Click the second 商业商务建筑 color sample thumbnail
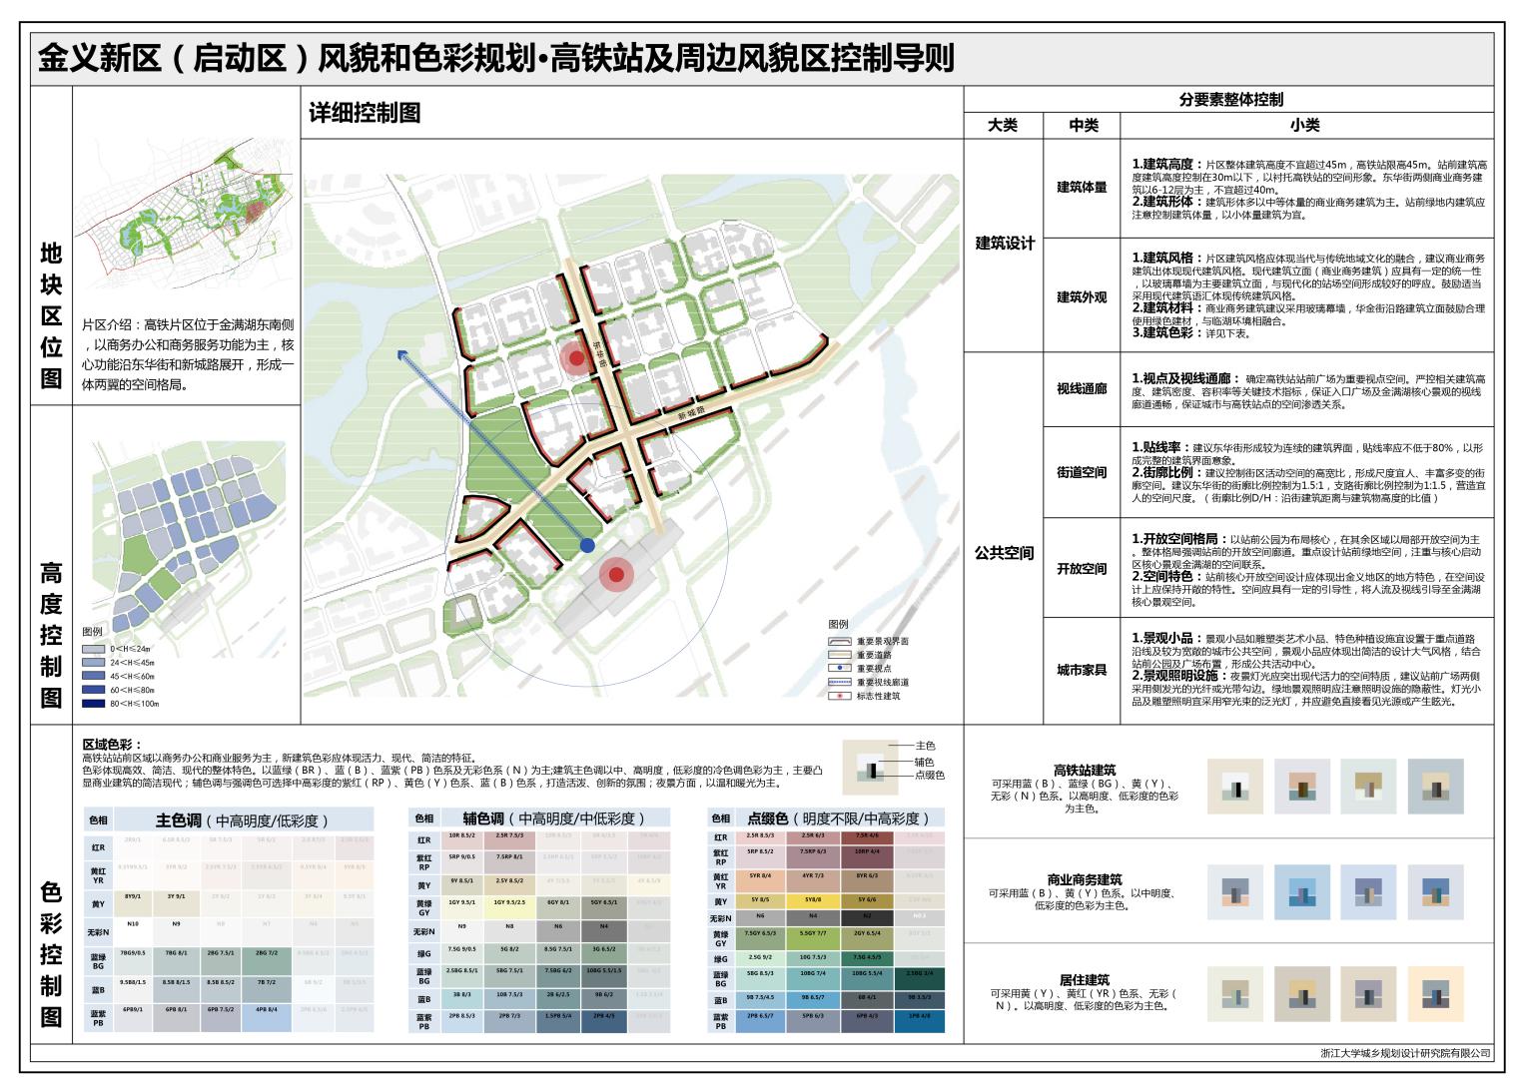 tap(1303, 891)
